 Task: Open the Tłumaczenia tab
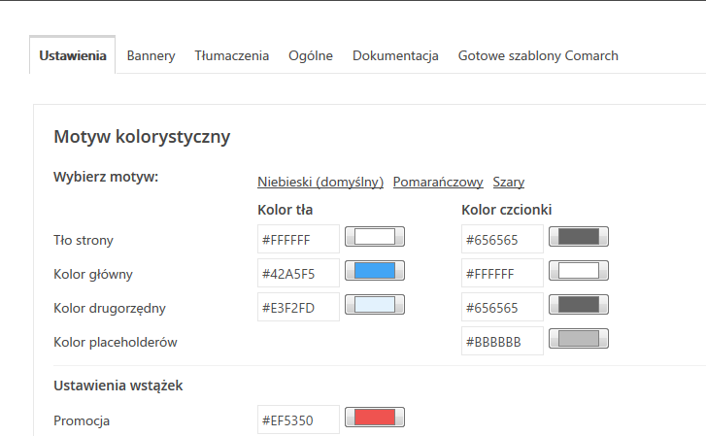coord(231,56)
